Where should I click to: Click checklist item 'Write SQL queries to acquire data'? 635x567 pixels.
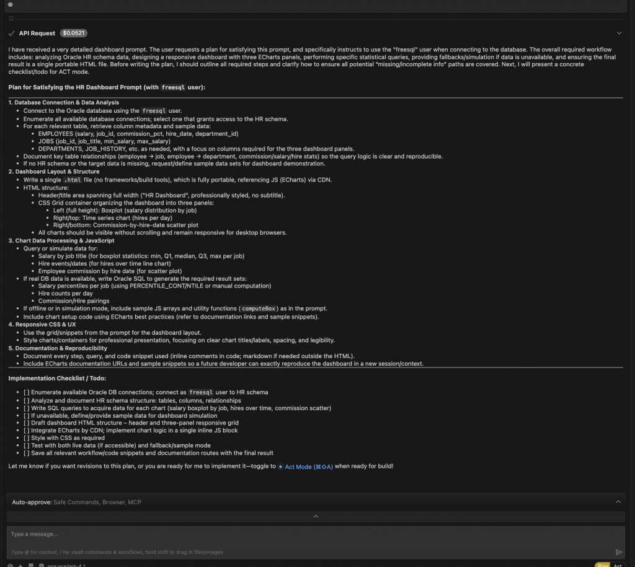[177, 408]
